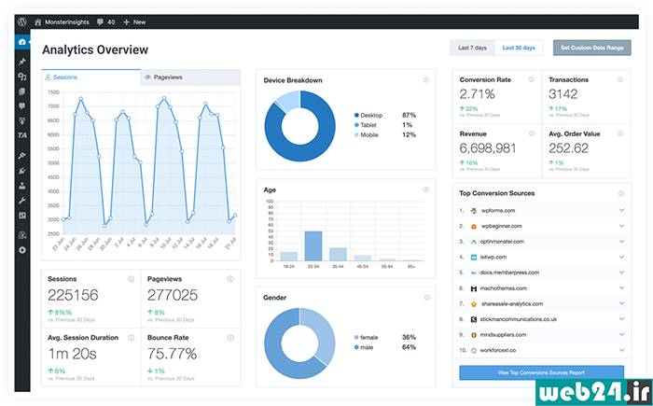This screenshot has width=653, height=406.
Task: Expand the wpbeginner.com row chevron
Action: click(x=621, y=226)
